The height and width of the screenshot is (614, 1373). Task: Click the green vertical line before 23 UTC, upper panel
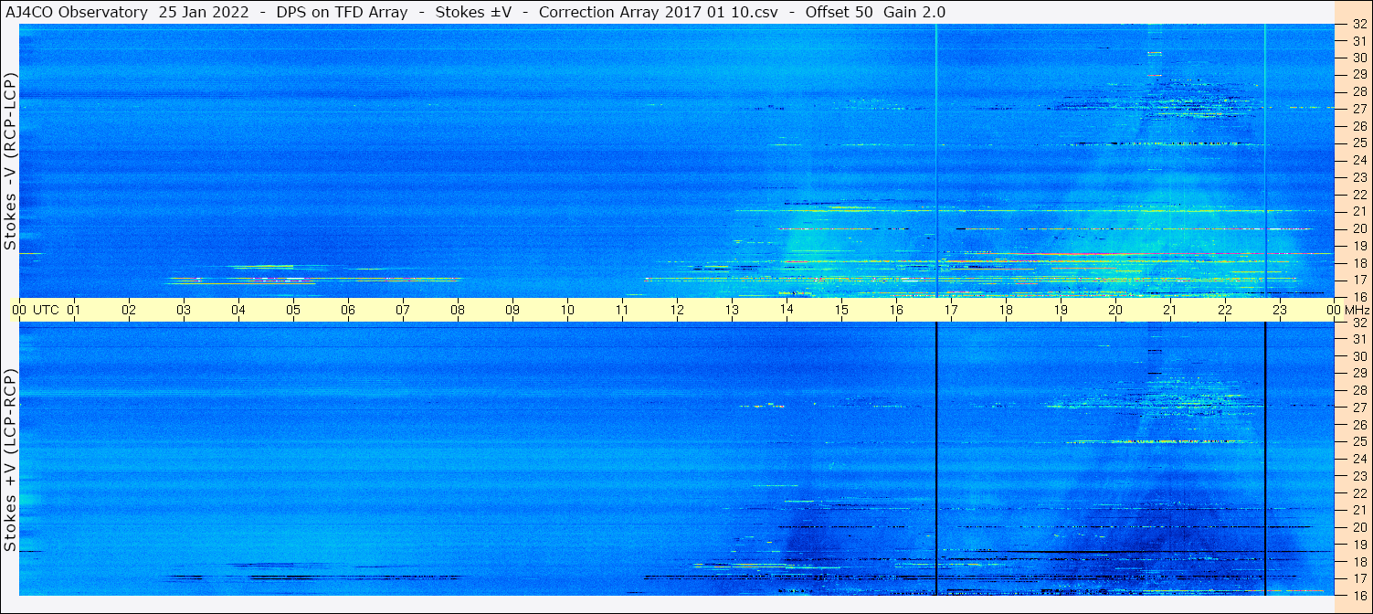1265,161
